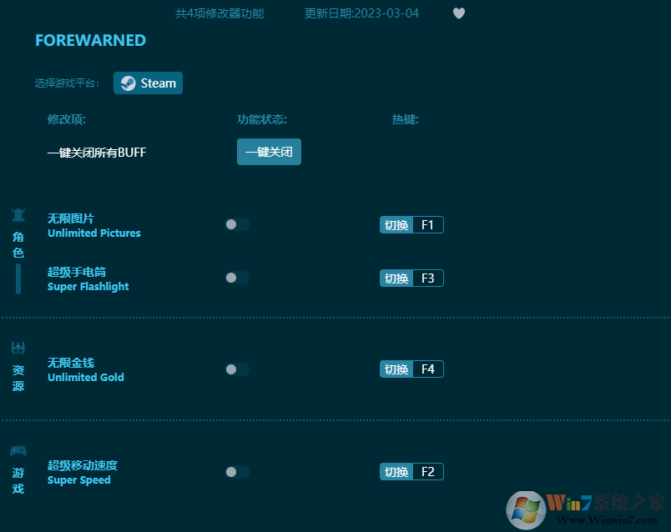Click the helmet icon above 角色 section

point(18,214)
